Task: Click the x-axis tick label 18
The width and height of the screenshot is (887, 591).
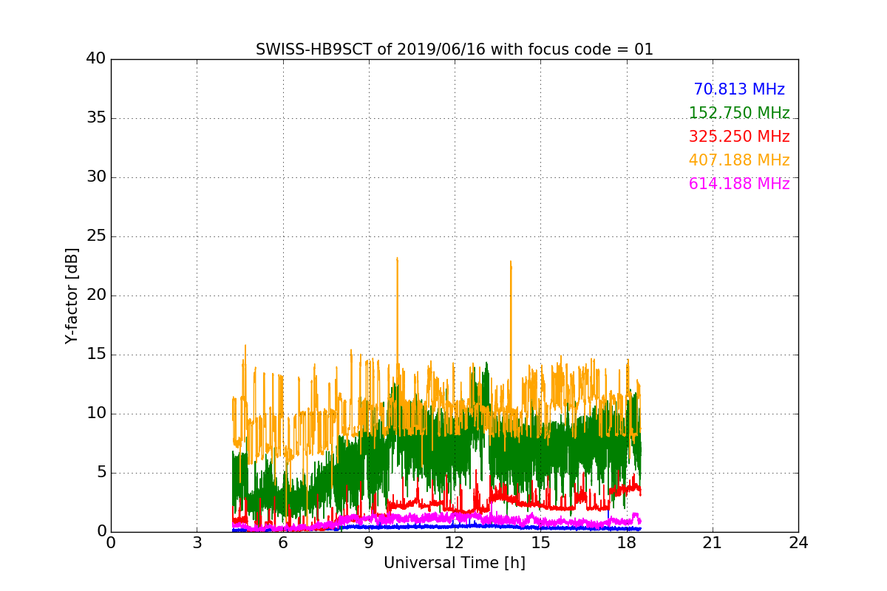Action: [x=626, y=543]
